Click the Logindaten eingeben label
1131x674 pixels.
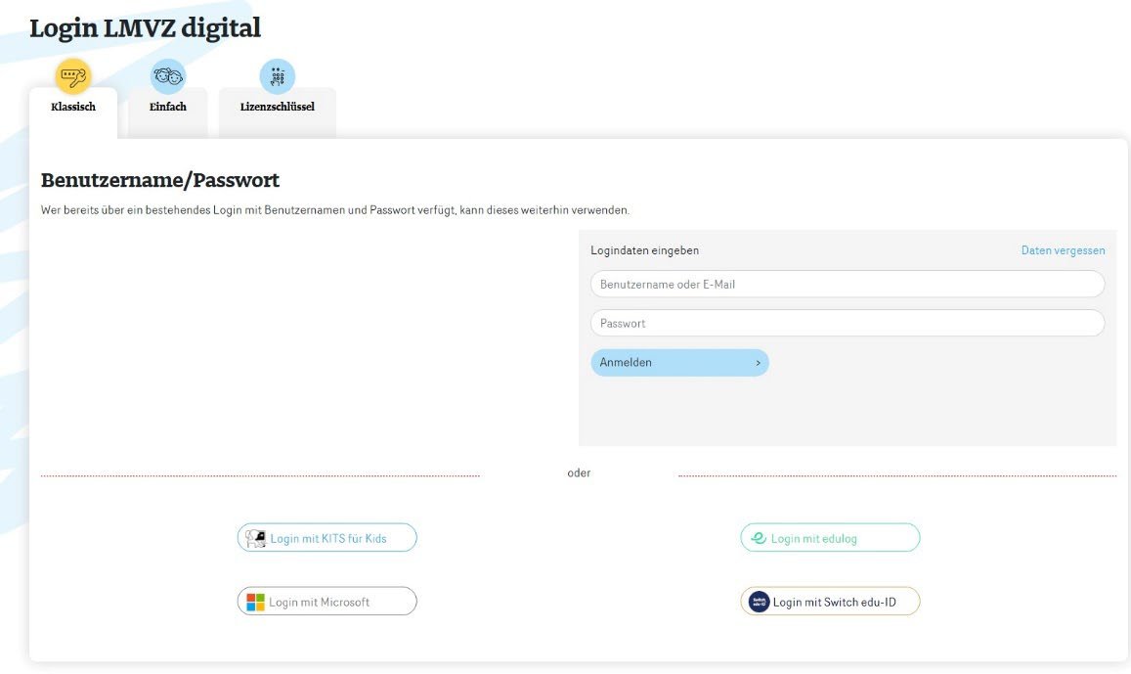(x=645, y=250)
